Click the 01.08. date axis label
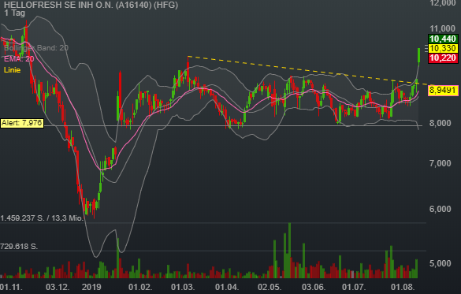The width and height of the screenshot is (461, 294). pyautogui.click(x=403, y=287)
